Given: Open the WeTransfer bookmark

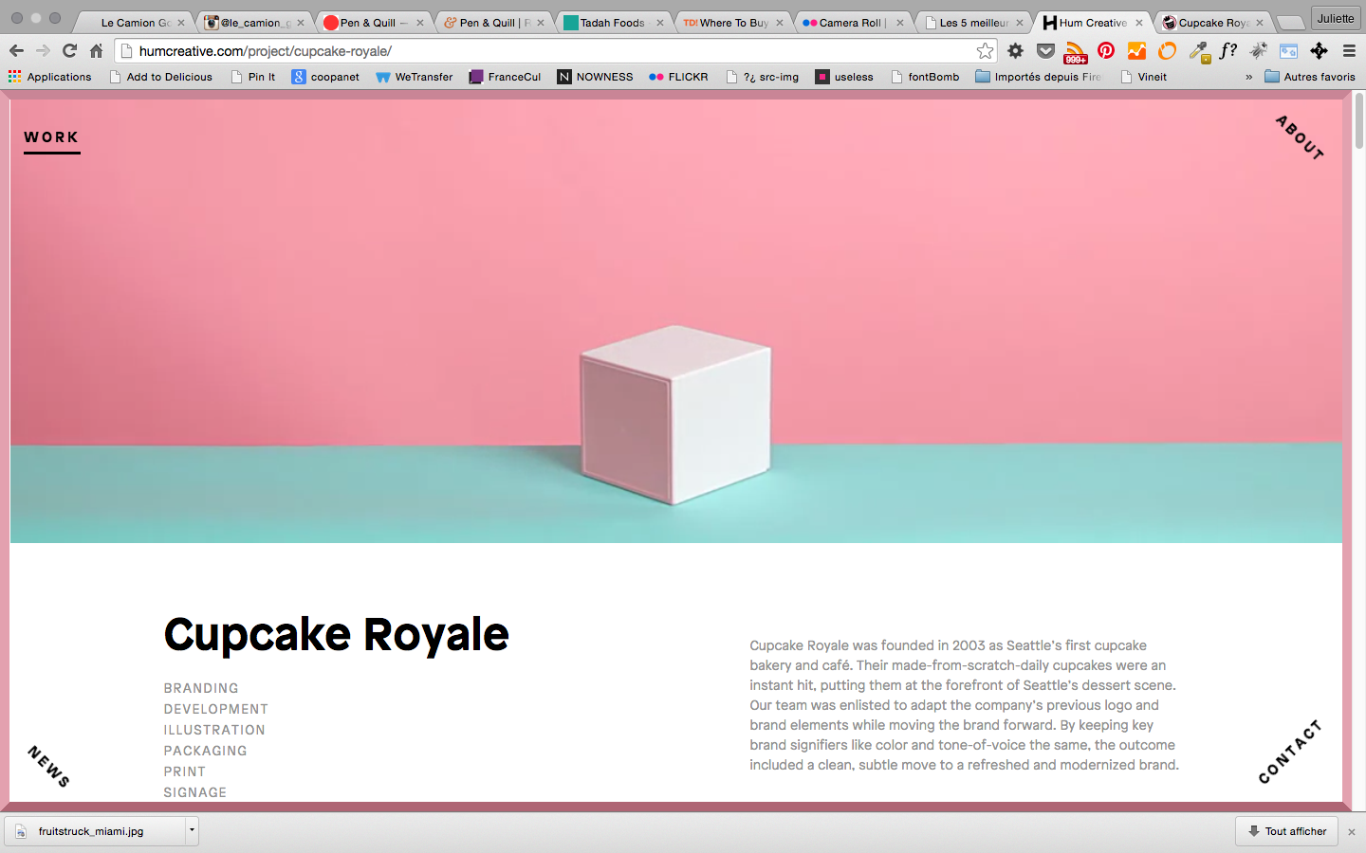Looking at the screenshot, I should pyautogui.click(x=415, y=77).
